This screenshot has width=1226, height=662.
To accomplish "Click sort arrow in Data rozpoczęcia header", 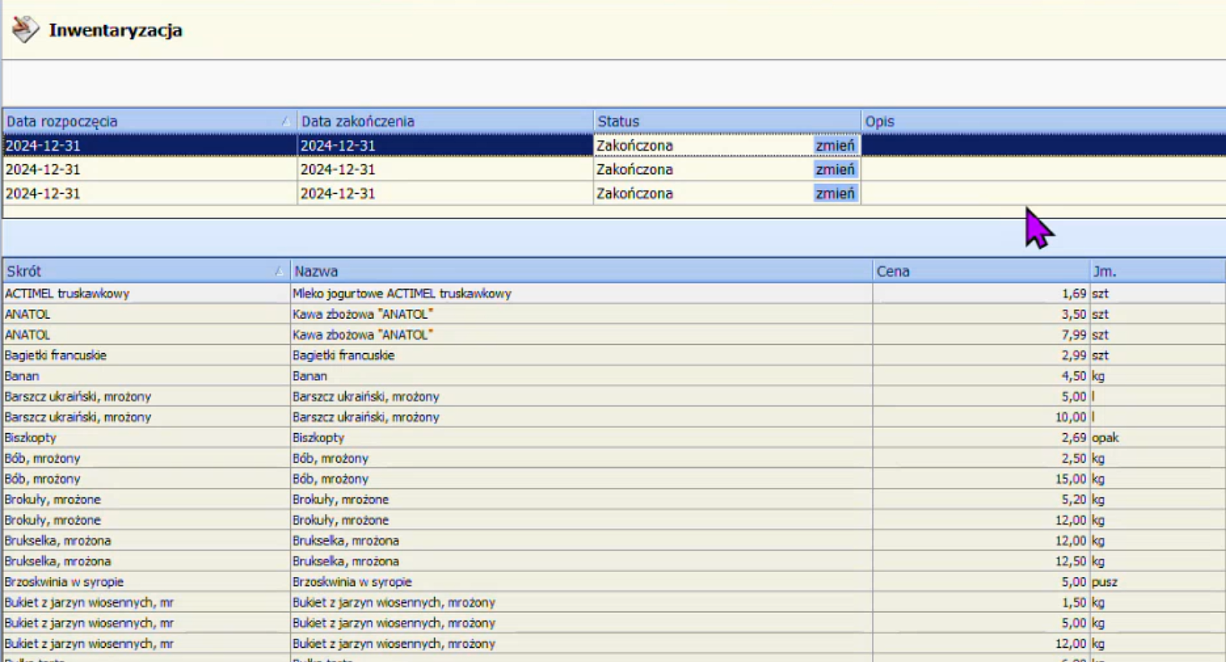I will click(x=285, y=122).
